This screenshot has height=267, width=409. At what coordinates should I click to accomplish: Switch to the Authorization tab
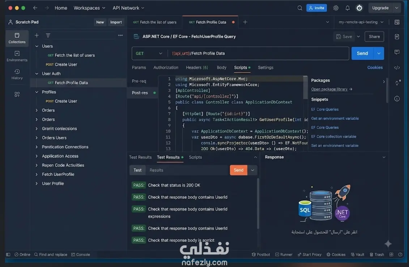point(166,68)
